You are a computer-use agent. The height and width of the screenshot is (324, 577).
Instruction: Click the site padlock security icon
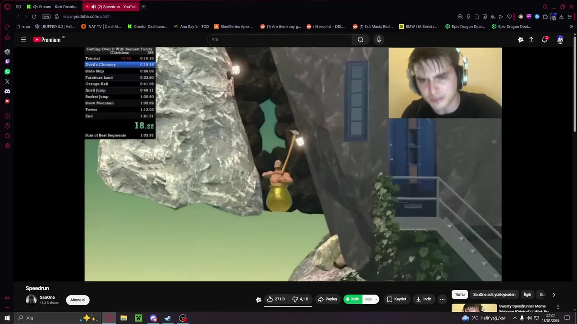point(56,17)
